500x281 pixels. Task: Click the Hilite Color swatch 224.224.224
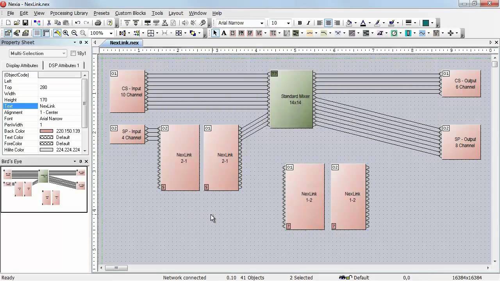click(46, 150)
